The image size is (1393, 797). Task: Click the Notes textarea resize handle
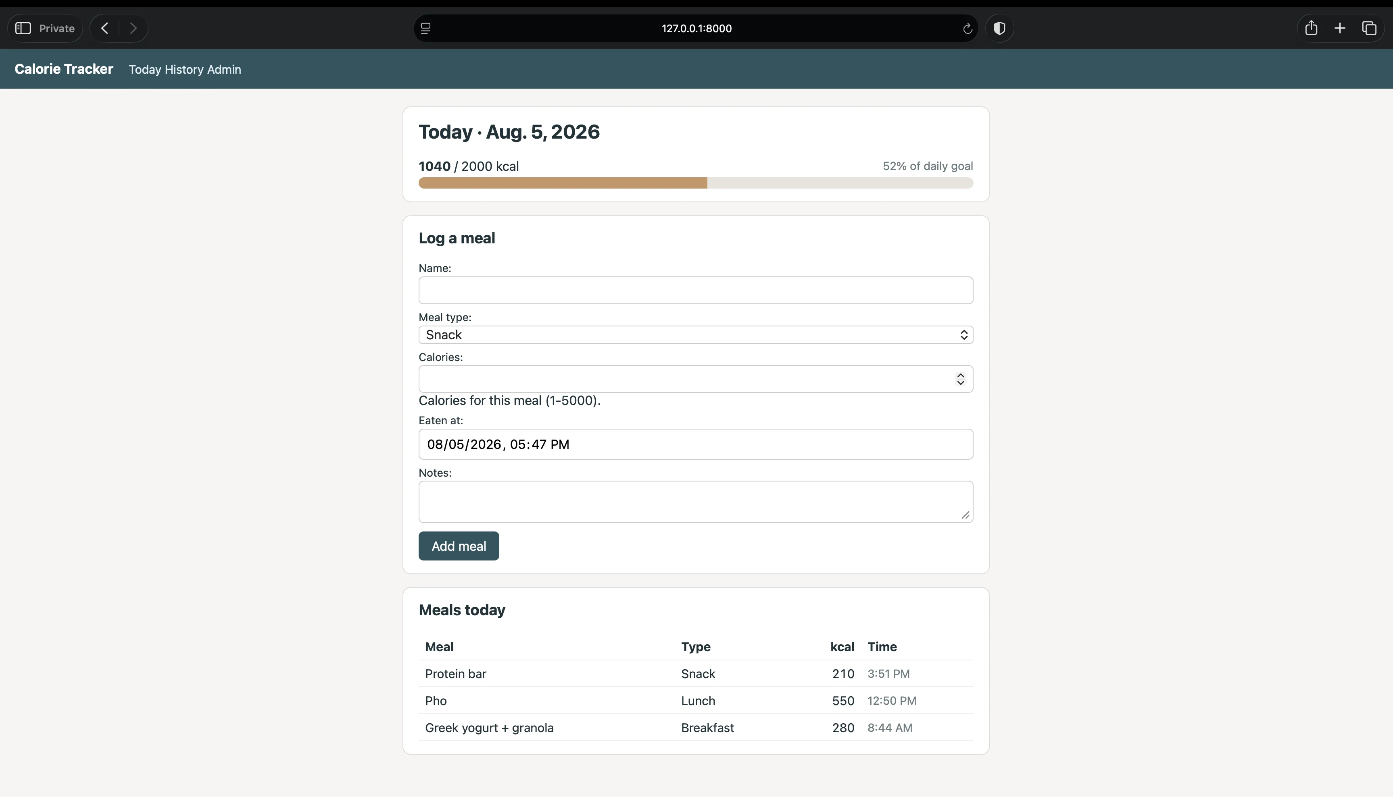965,515
